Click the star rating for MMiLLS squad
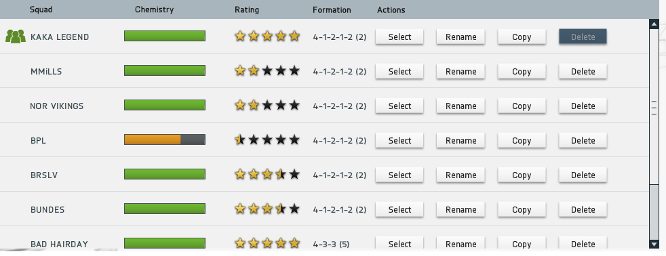 click(267, 71)
